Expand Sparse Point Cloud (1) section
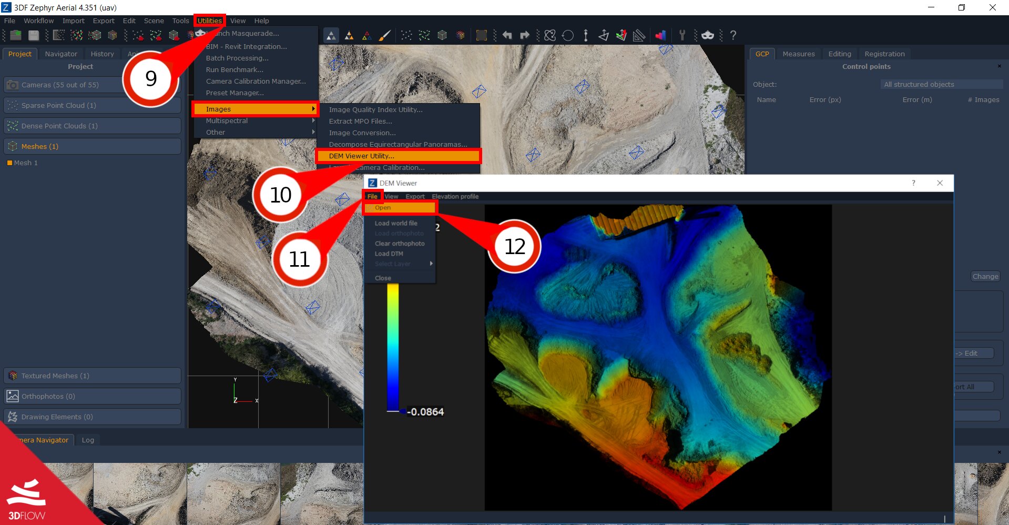The image size is (1009, 525). (x=93, y=105)
